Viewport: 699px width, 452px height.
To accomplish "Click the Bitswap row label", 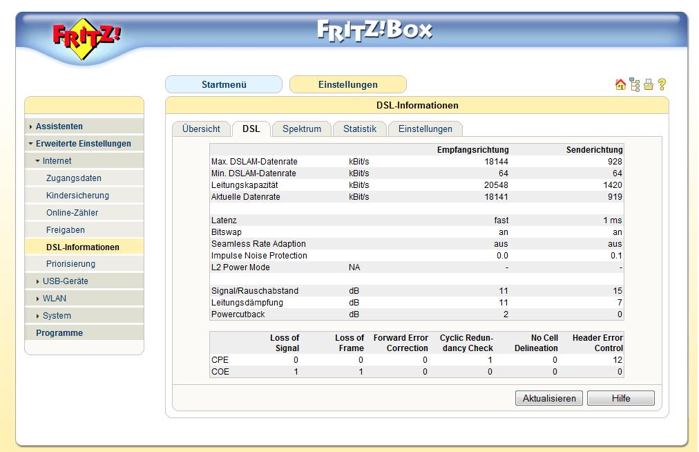I will pyautogui.click(x=227, y=232).
